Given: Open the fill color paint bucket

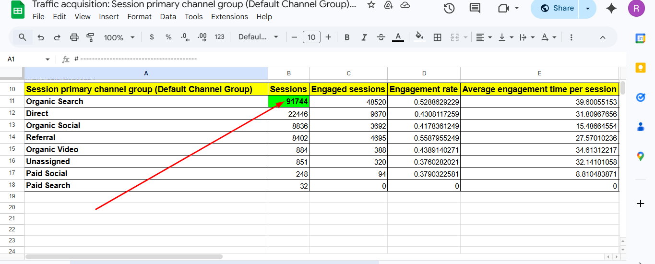Looking at the screenshot, I should click(419, 37).
